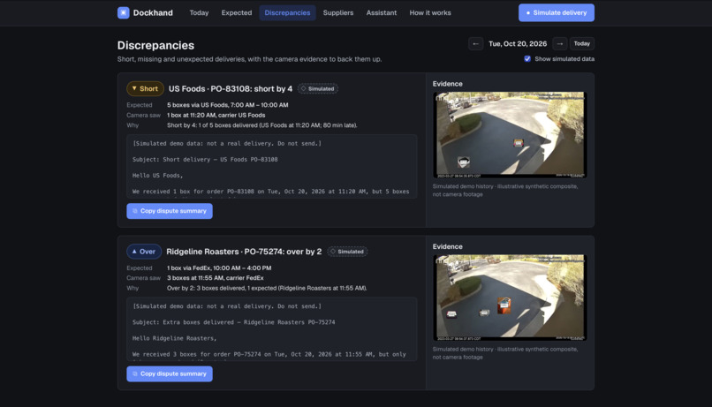The image size is (712, 407).
Task: Click the Ridgeline Roasters dispute message box
Action: point(271,329)
